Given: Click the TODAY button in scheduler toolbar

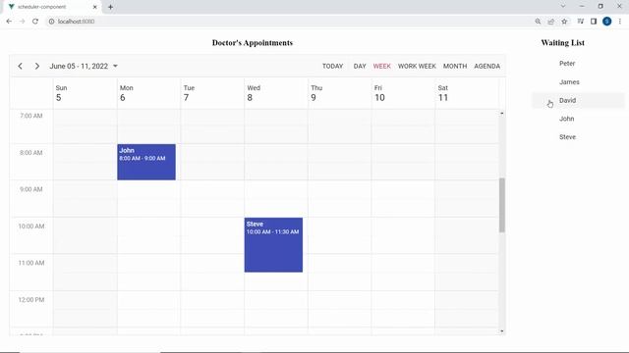Looking at the screenshot, I should click(332, 66).
